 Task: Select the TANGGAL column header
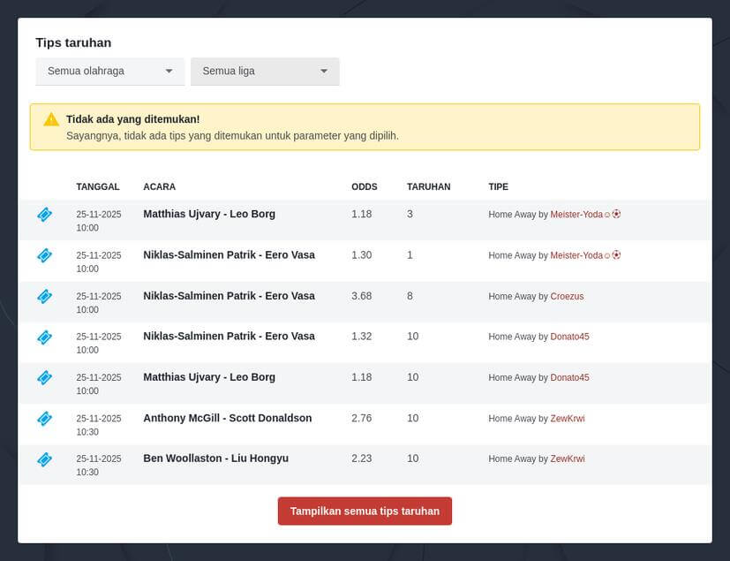[x=97, y=186]
